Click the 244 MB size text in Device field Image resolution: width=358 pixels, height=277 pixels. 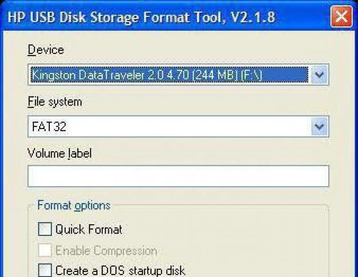coord(215,75)
